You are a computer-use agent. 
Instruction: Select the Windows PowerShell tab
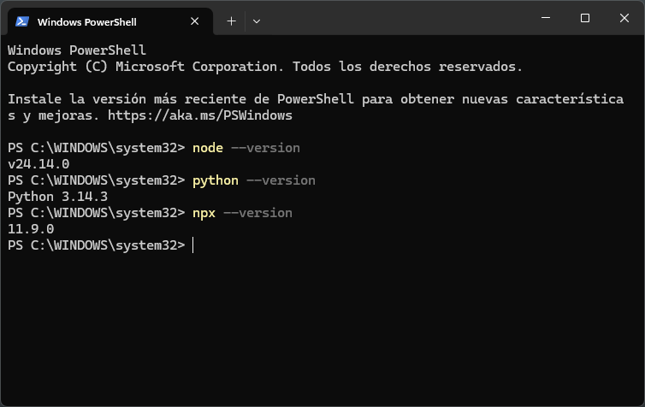110,21
